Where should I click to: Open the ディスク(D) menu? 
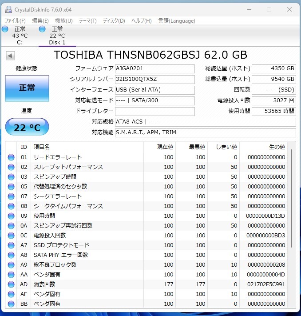click(x=114, y=21)
